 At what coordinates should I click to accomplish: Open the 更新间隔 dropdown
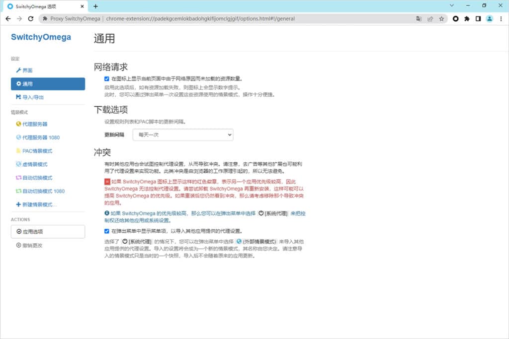coord(183,135)
